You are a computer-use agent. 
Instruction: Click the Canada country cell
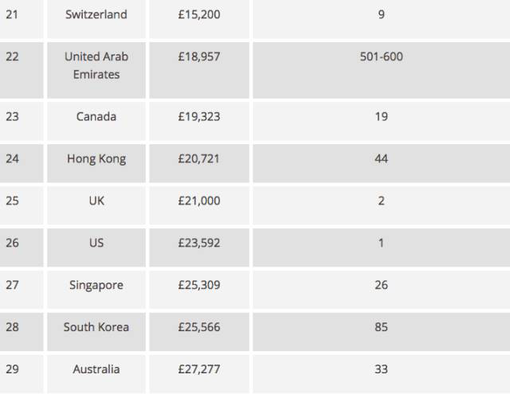pos(96,117)
